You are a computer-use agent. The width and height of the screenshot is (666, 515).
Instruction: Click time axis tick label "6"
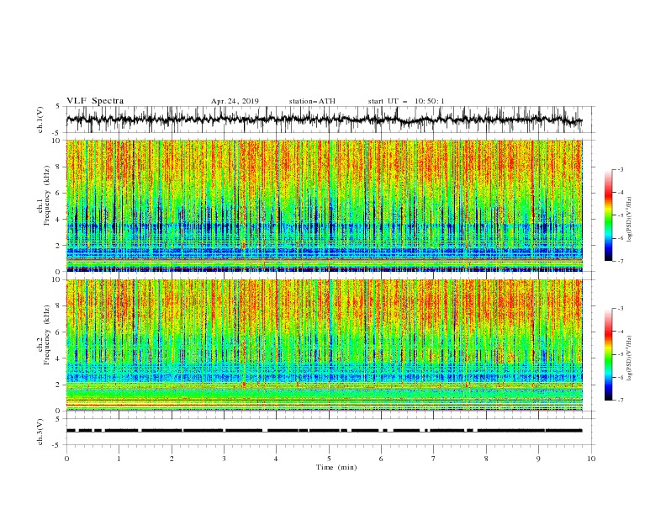point(381,459)
